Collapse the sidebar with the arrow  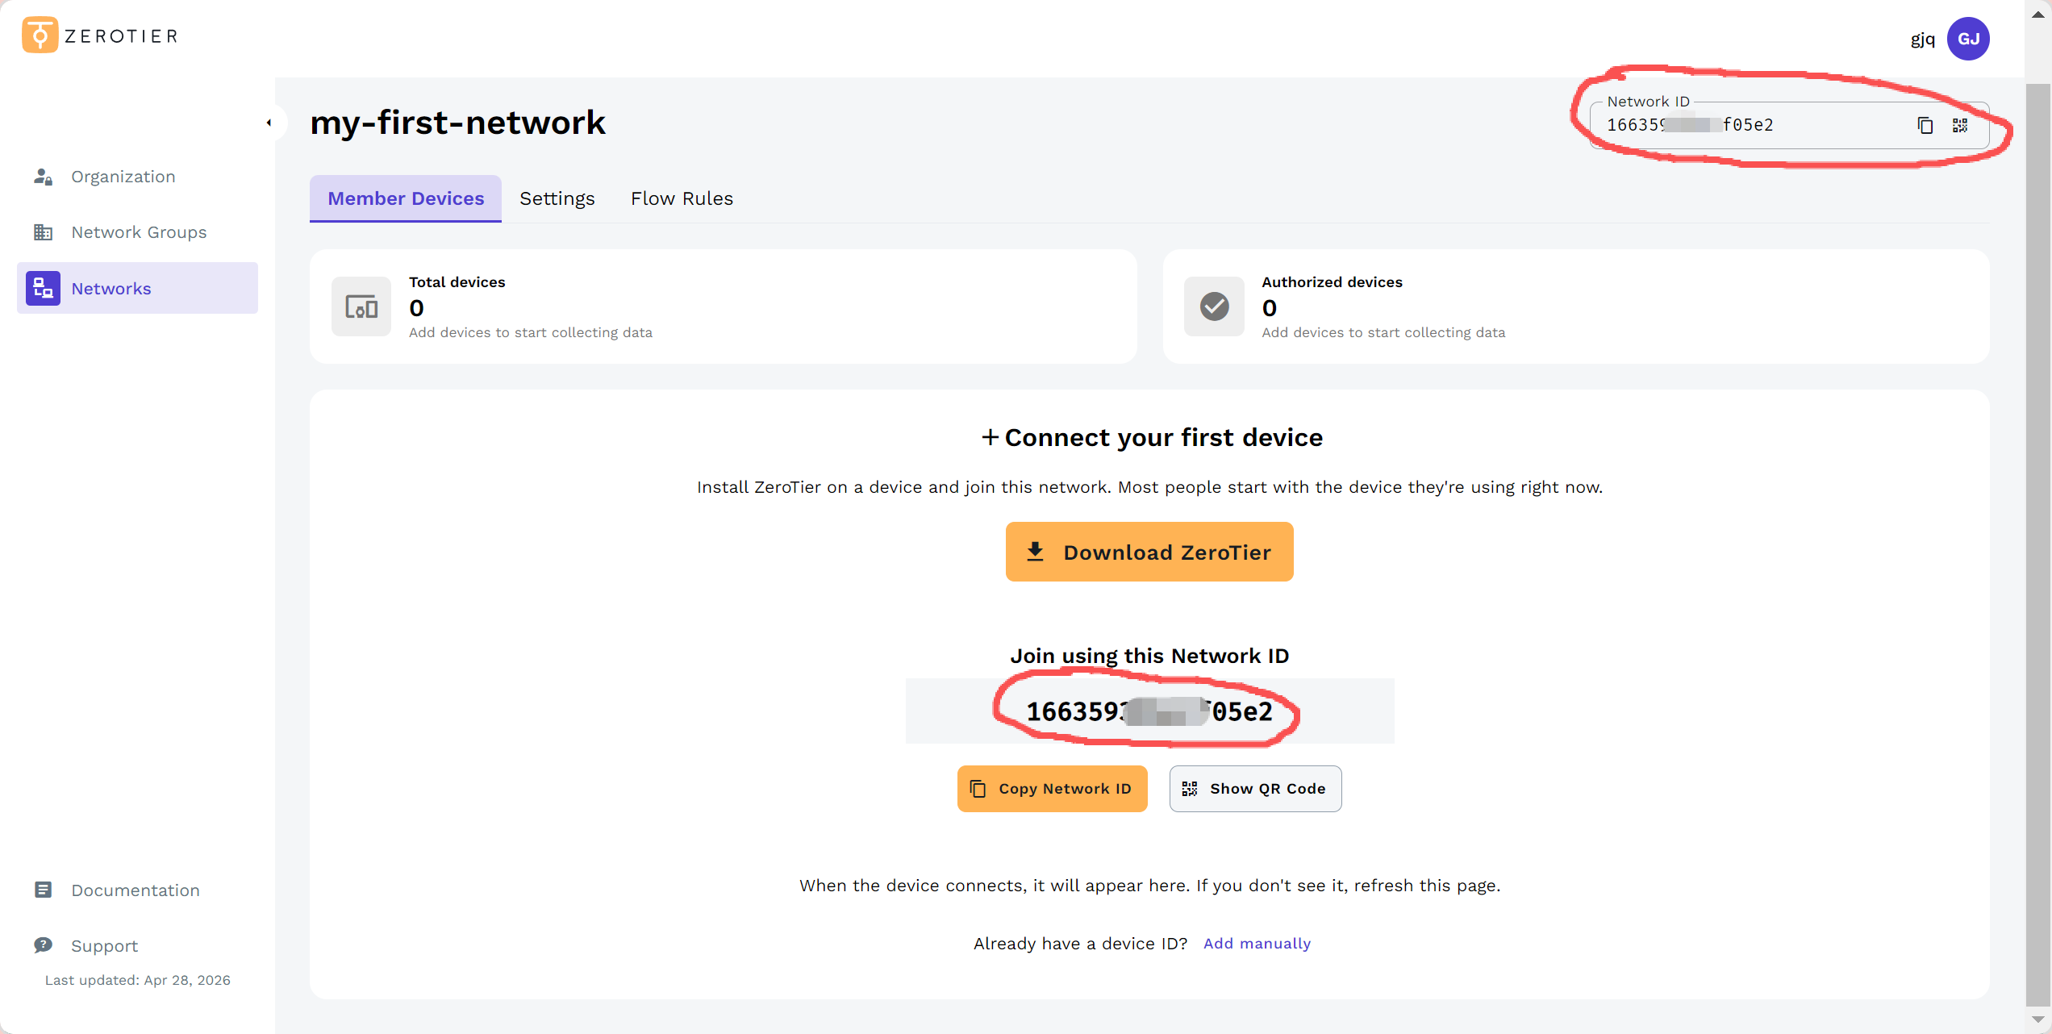tap(269, 123)
